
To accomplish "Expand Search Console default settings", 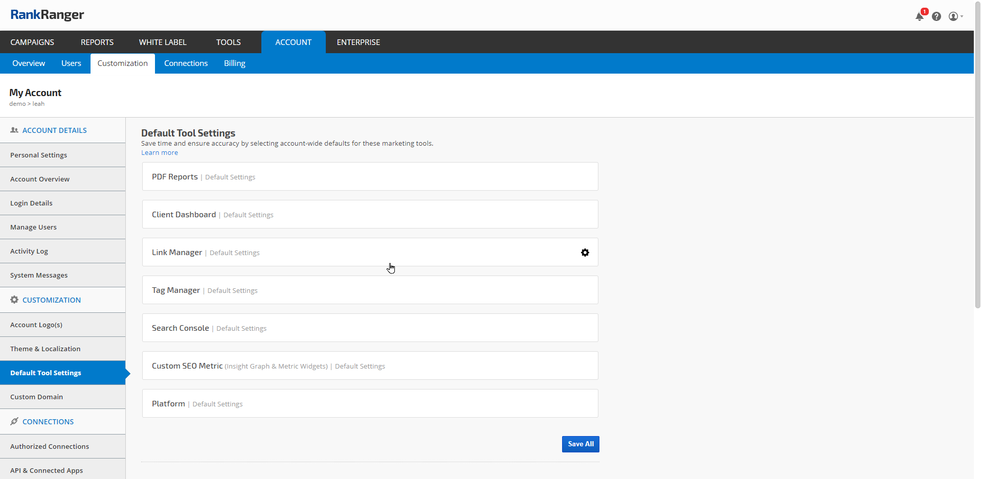I will [370, 328].
